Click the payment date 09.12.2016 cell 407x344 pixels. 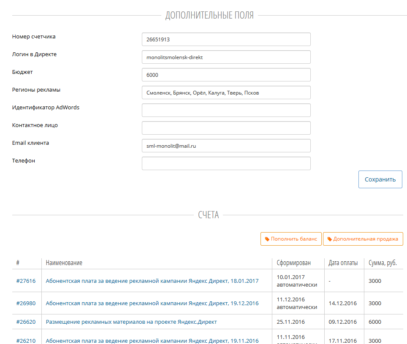(343, 322)
